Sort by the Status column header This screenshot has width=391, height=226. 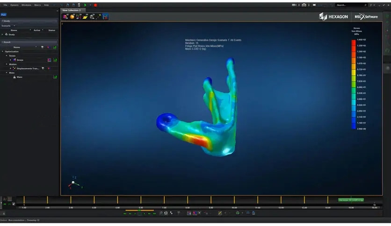(51, 30)
